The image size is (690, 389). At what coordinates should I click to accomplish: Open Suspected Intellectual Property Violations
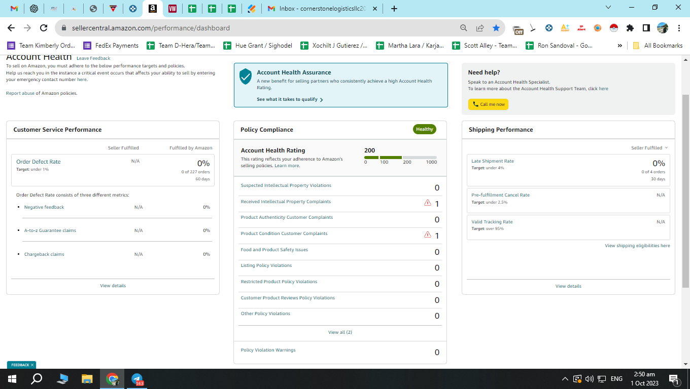coord(286,185)
